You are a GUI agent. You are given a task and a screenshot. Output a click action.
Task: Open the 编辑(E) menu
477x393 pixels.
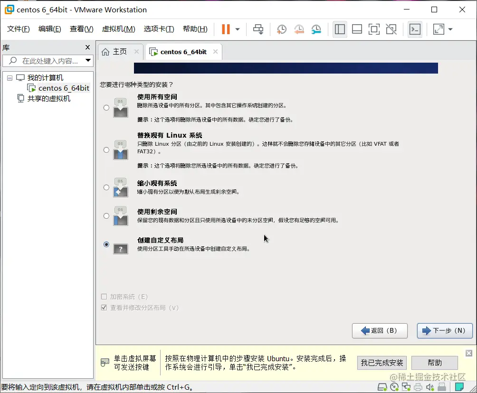(49, 29)
